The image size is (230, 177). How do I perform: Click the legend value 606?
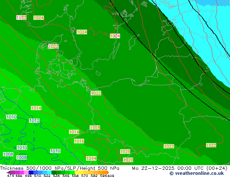point(111,176)
